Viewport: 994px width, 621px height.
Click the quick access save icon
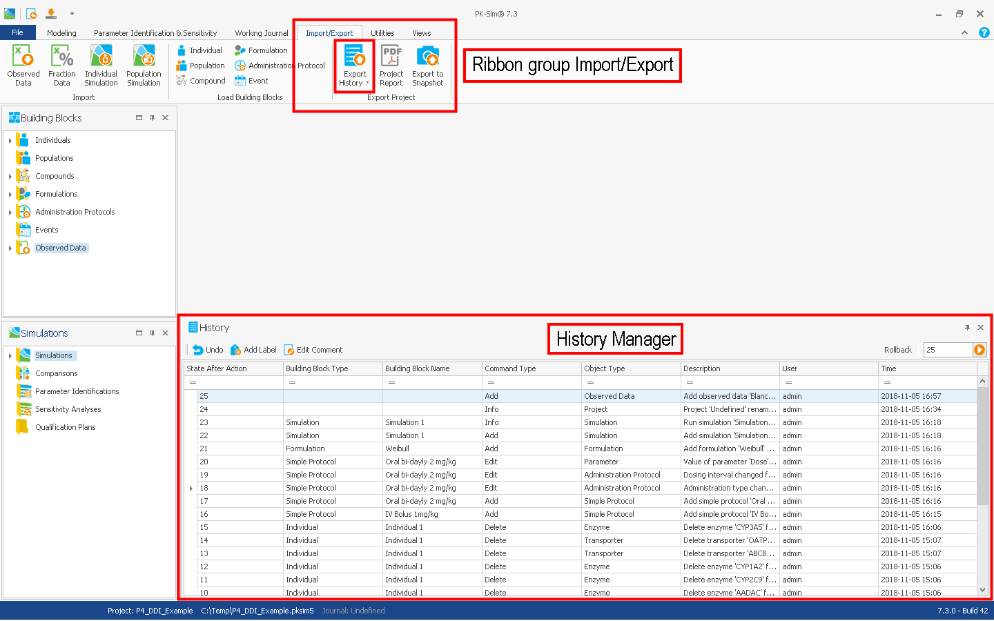click(51, 13)
